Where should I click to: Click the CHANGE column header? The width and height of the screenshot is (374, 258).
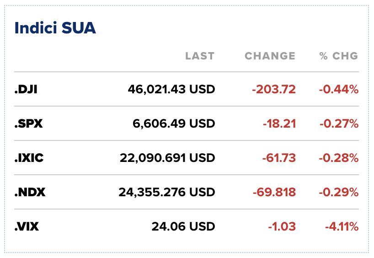click(x=270, y=56)
